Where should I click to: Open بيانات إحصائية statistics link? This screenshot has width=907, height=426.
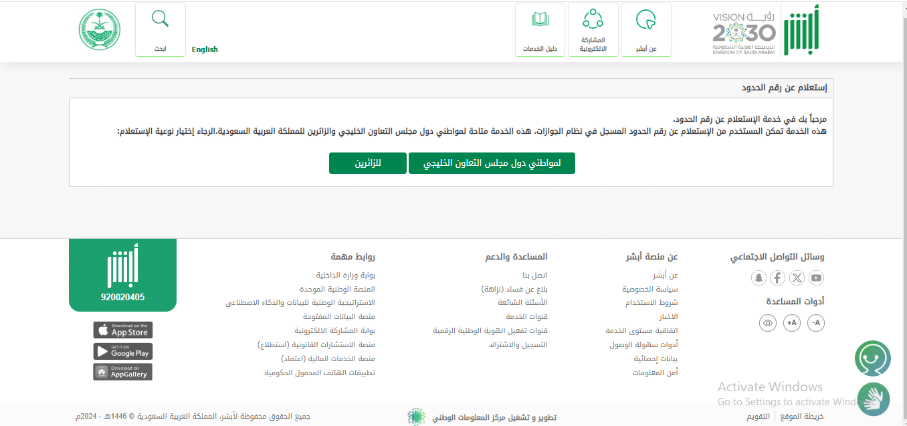(656, 359)
